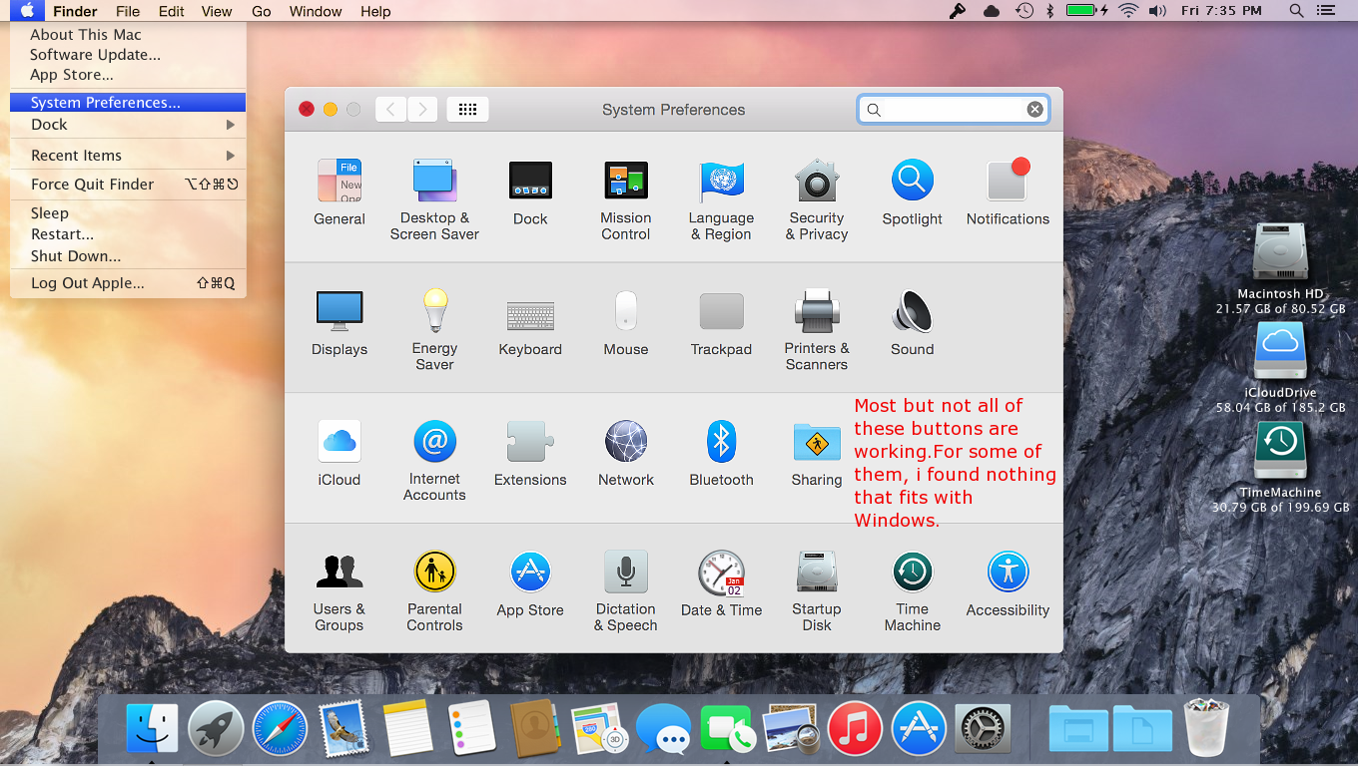Image resolution: width=1358 pixels, height=766 pixels.
Task: Choose Force Quit Finder from Apple menu
Action: click(128, 185)
